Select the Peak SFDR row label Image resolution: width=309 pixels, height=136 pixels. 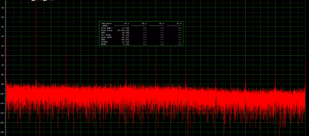coord(107,37)
